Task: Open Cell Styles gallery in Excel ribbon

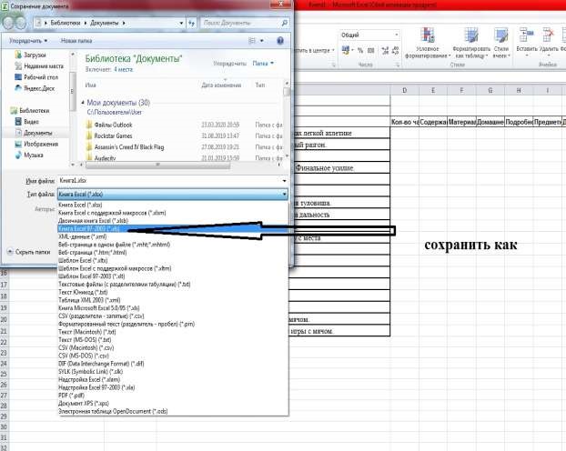Action: [501, 44]
